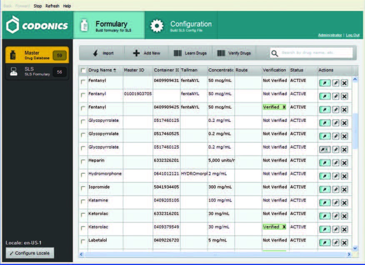365x265 pixels.
Task: Sort by the Verification column header
Action: point(275,70)
